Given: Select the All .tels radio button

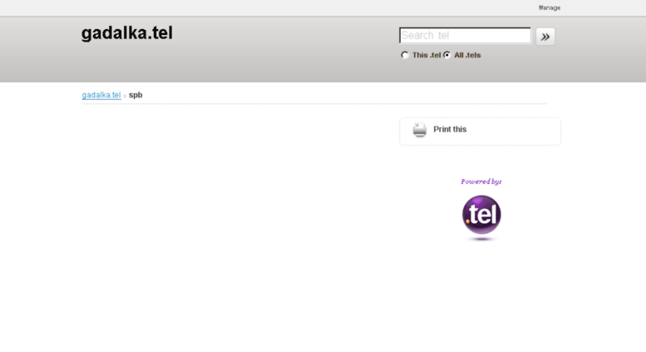Looking at the screenshot, I should [x=447, y=55].
